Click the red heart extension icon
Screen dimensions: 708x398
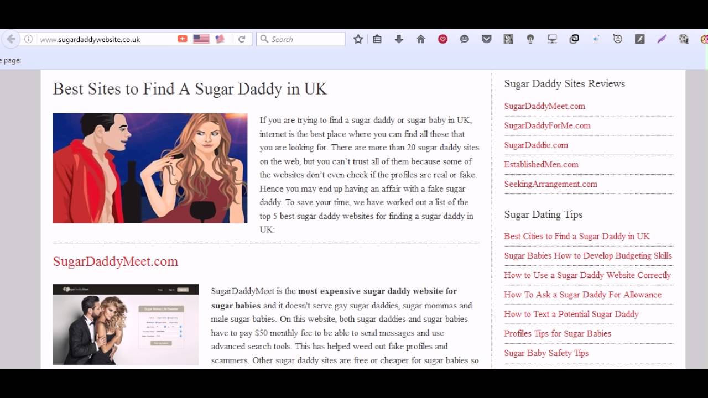[x=442, y=39]
